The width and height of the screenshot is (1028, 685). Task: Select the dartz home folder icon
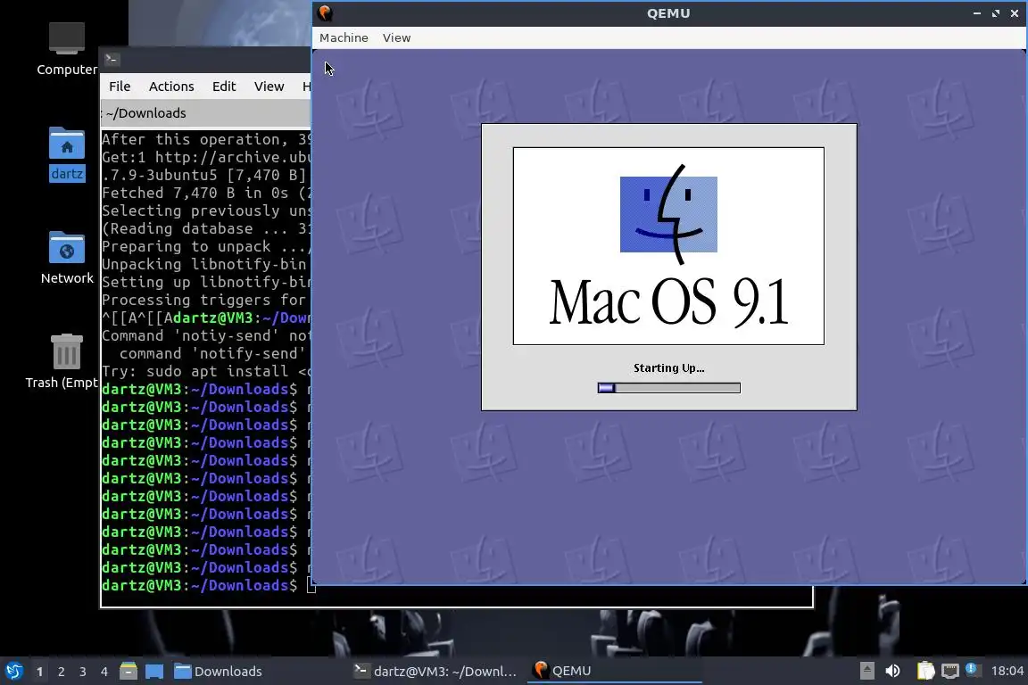tap(67, 154)
